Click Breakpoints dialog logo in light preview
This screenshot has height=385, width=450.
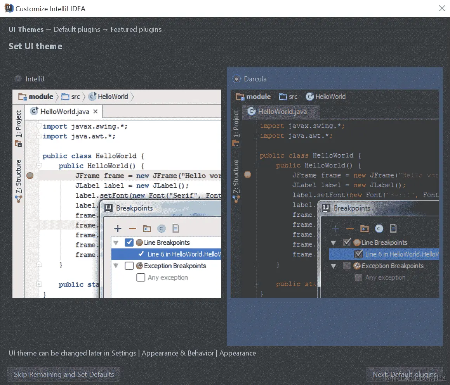108,208
